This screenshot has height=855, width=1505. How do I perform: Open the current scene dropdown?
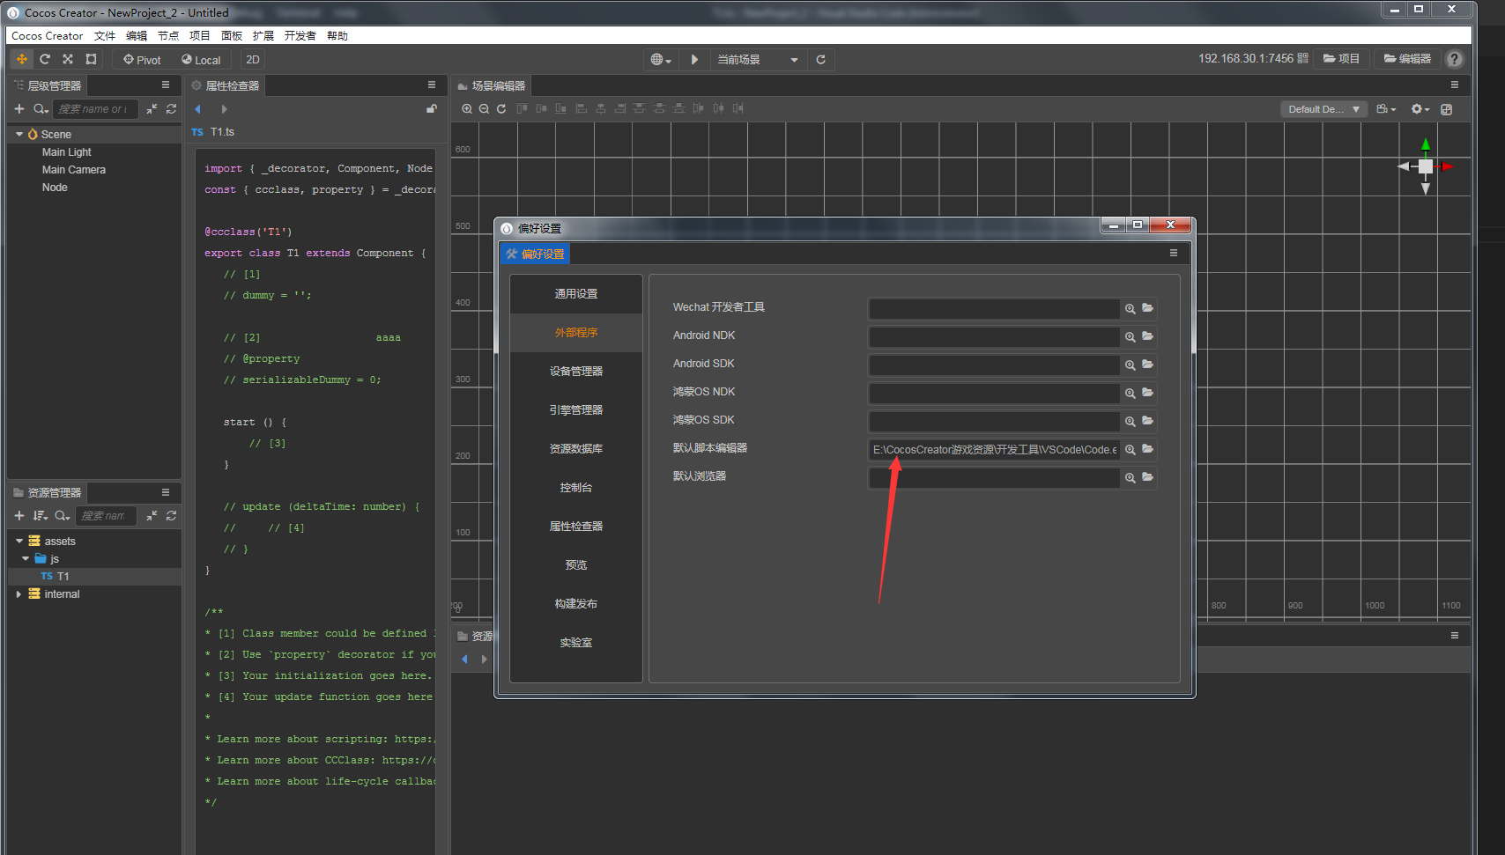tap(758, 60)
